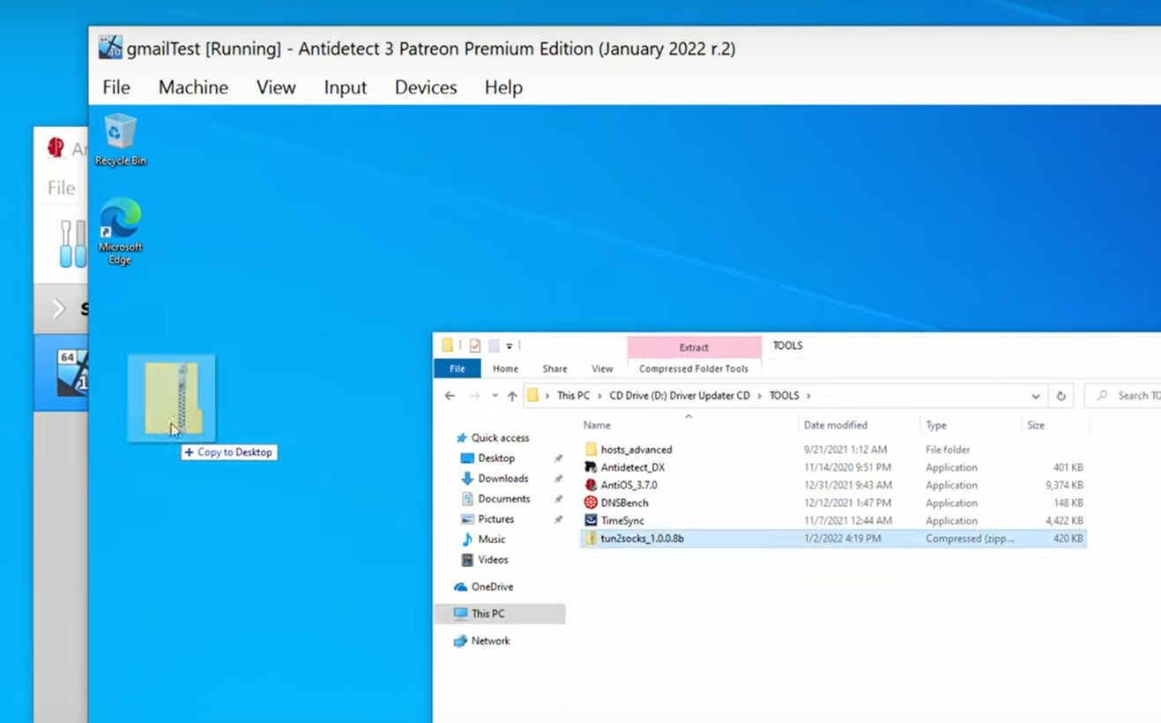Open the recent locations dropdown arrow
The width and height of the screenshot is (1161, 723).
point(495,396)
